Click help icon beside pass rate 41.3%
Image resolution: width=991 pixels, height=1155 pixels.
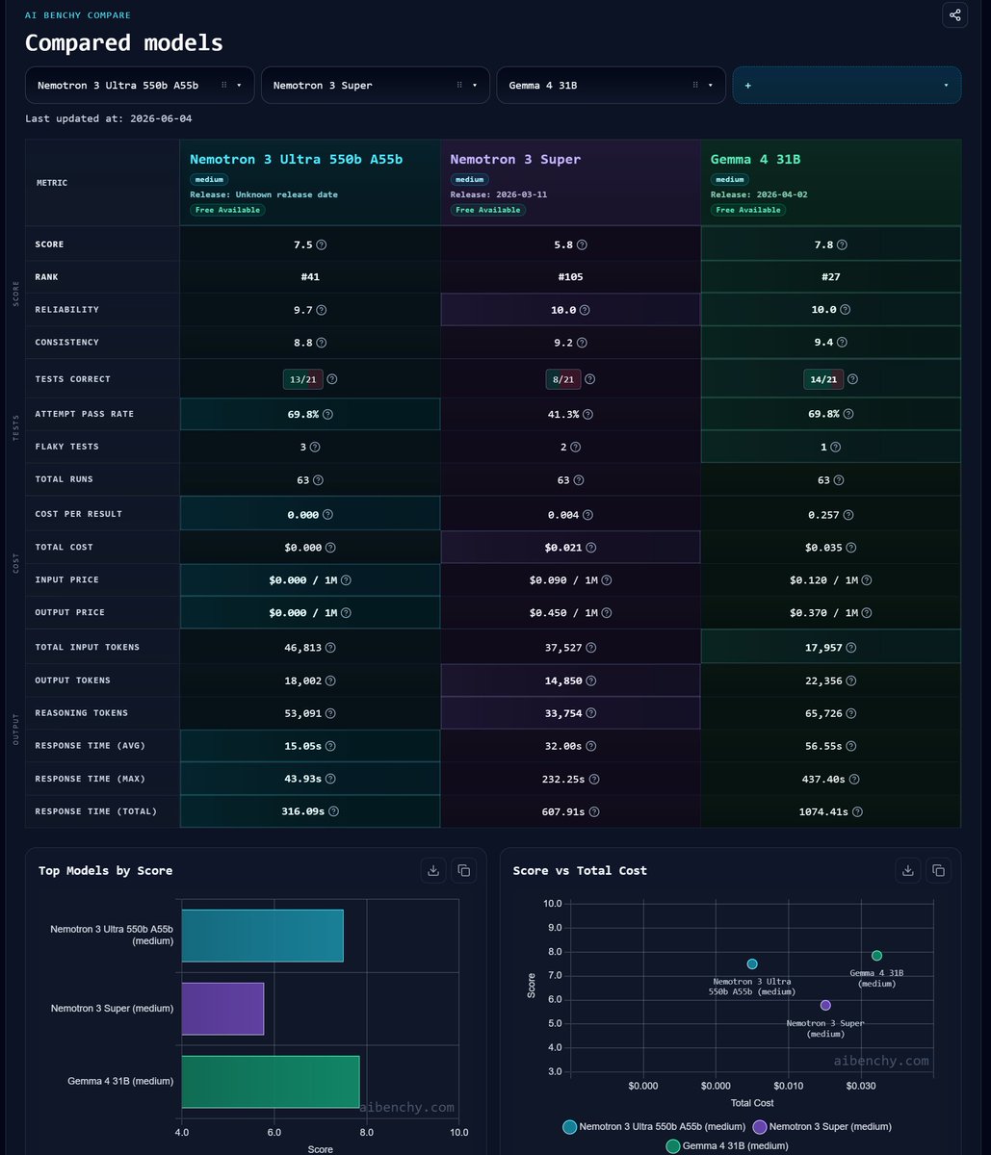(x=587, y=414)
